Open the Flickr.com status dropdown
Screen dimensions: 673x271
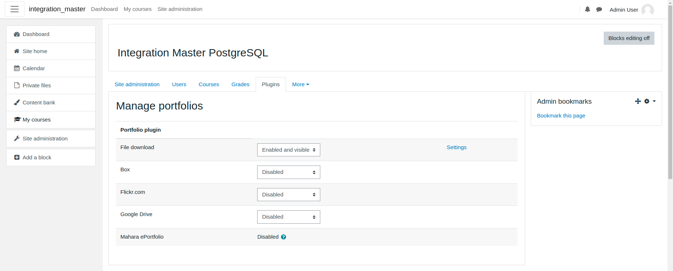click(289, 195)
